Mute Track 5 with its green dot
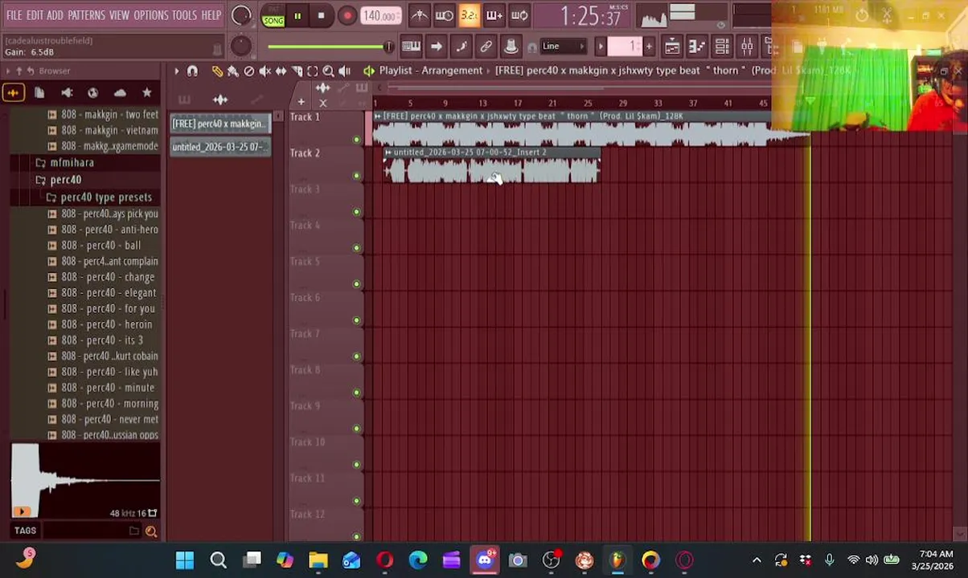968x578 pixels. click(357, 284)
